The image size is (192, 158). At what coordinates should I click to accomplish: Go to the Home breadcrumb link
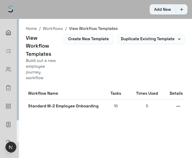[x=31, y=28]
